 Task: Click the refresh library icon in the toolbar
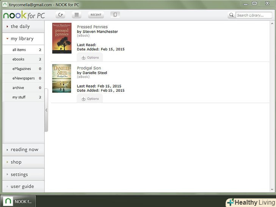click(60, 15)
